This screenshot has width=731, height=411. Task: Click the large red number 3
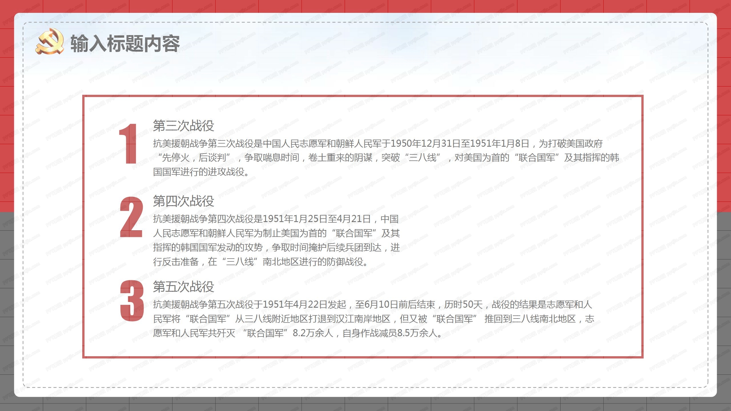click(x=132, y=301)
